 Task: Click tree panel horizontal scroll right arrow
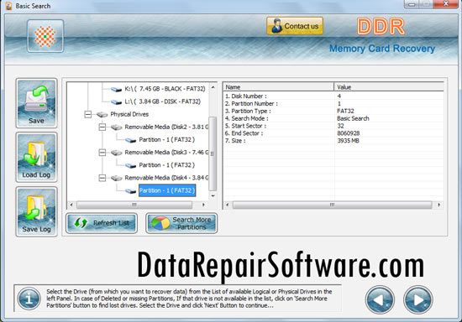(203, 205)
